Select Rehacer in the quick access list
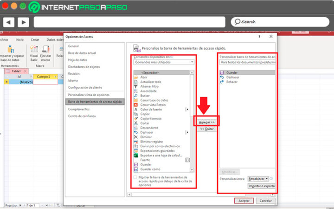This screenshot has height=209, width=334. pos(232,82)
